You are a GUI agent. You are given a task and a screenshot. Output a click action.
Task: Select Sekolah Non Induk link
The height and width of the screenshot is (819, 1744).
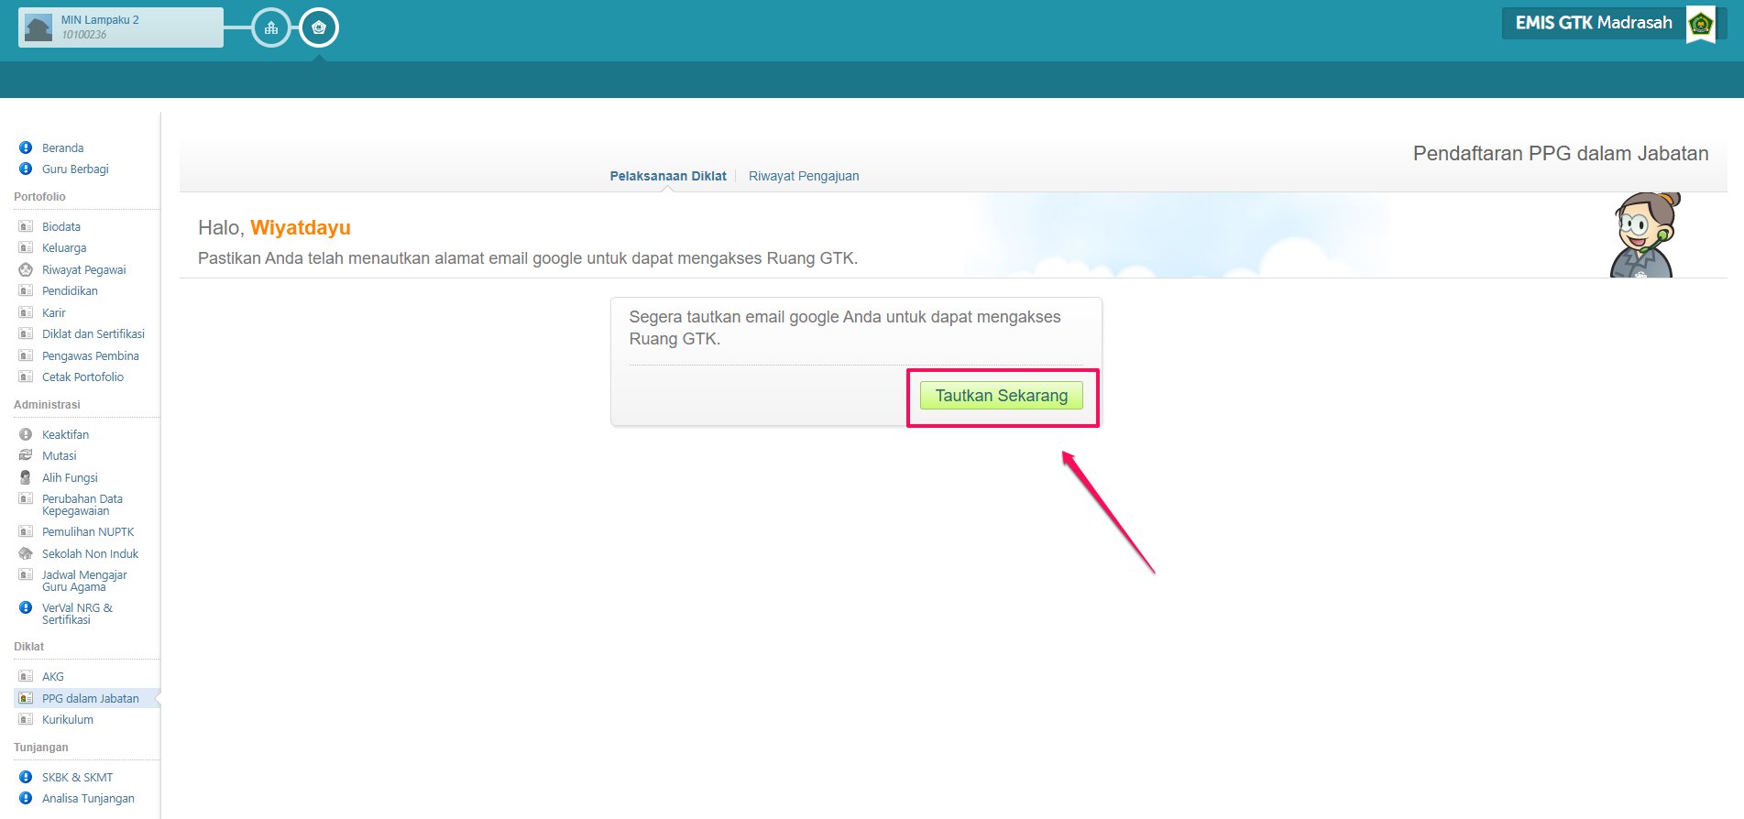tap(91, 553)
